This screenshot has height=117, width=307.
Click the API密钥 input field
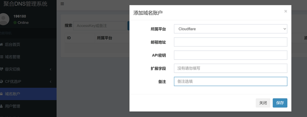[x=230, y=55]
